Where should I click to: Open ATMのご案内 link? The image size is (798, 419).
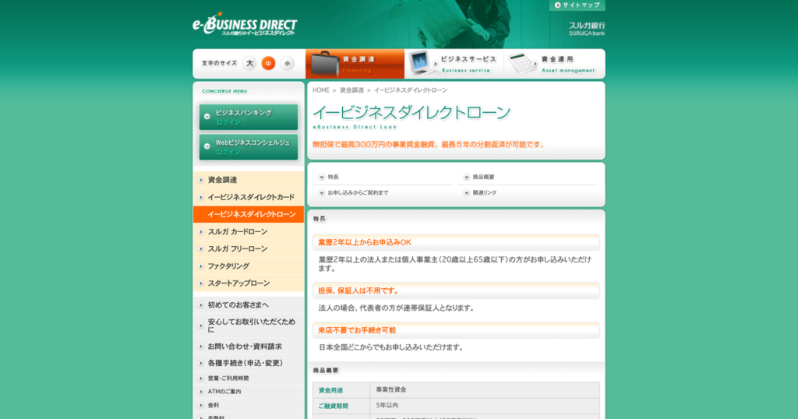tap(249, 392)
